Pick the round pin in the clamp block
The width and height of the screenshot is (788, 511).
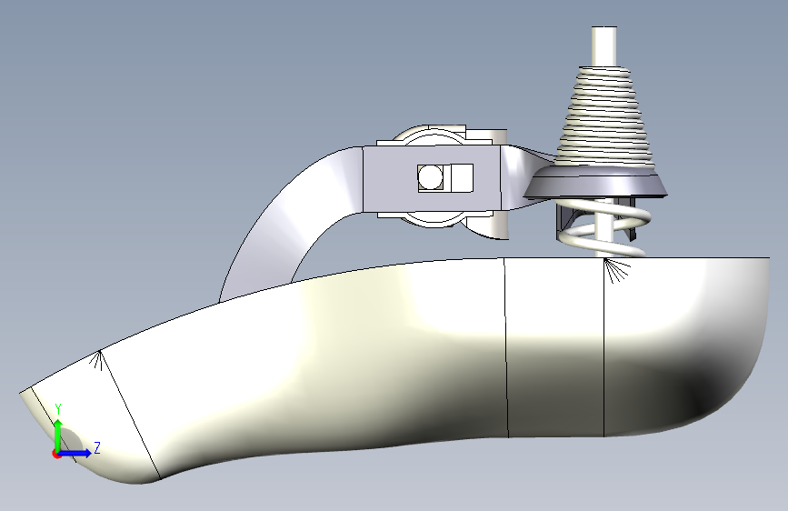point(431,177)
